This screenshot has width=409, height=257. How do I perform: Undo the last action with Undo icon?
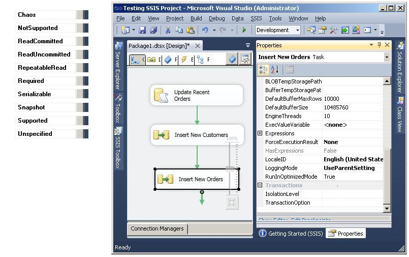click(205, 31)
